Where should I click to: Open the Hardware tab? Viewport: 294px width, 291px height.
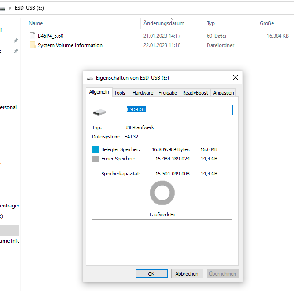143,93
